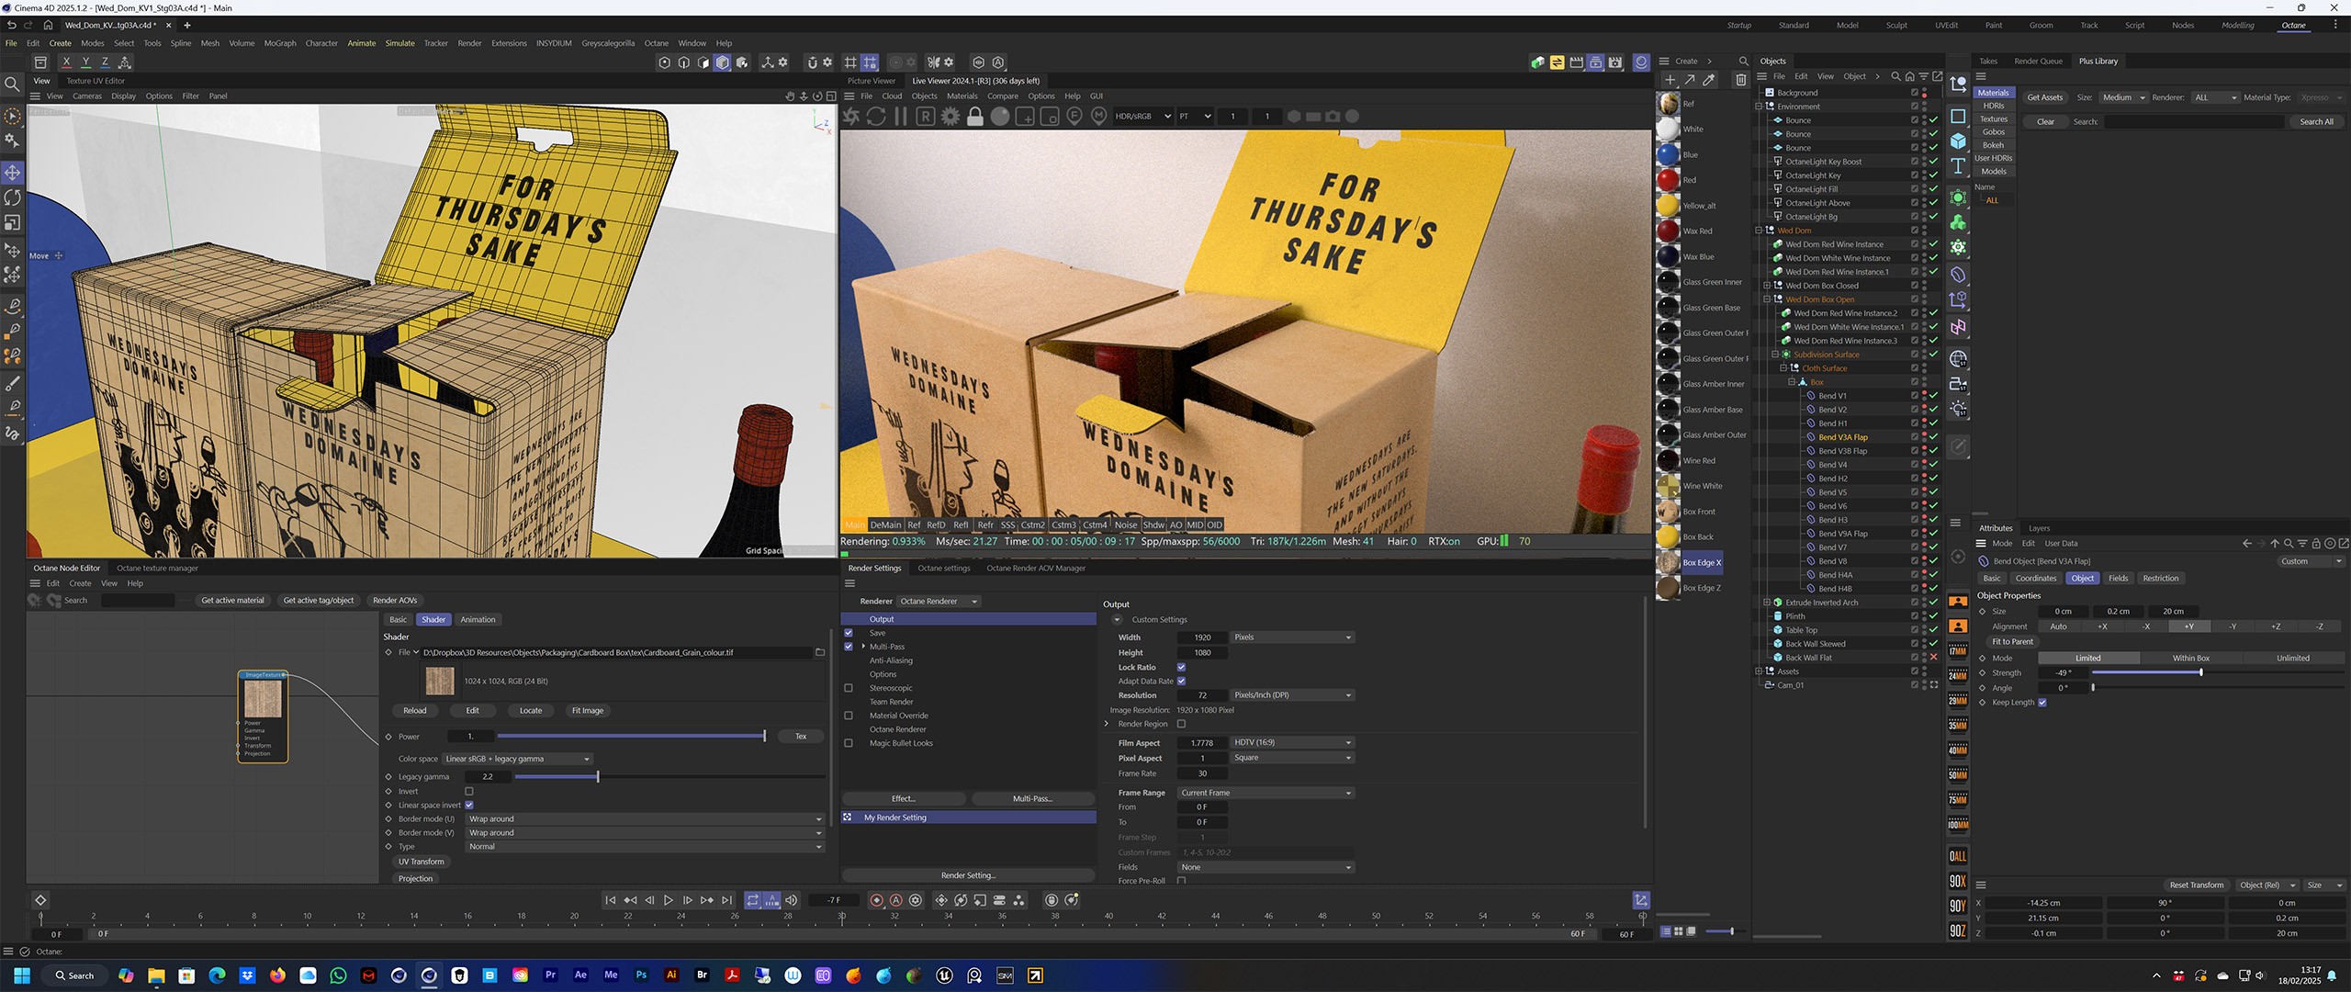Click the Get active material button
This screenshot has width=2351, height=992.
[232, 601]
